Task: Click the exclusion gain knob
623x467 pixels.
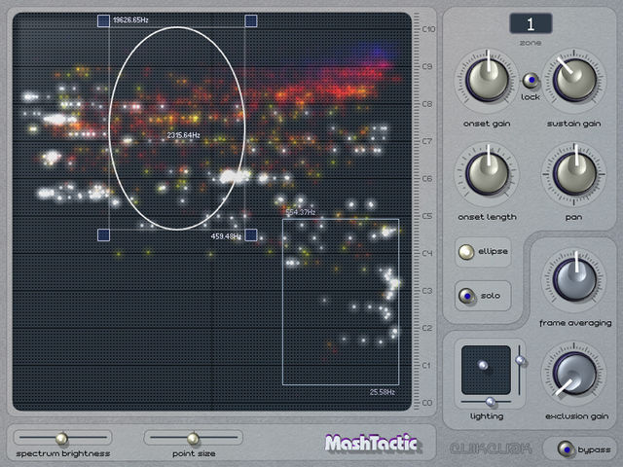Action: (x=574, y=374)
